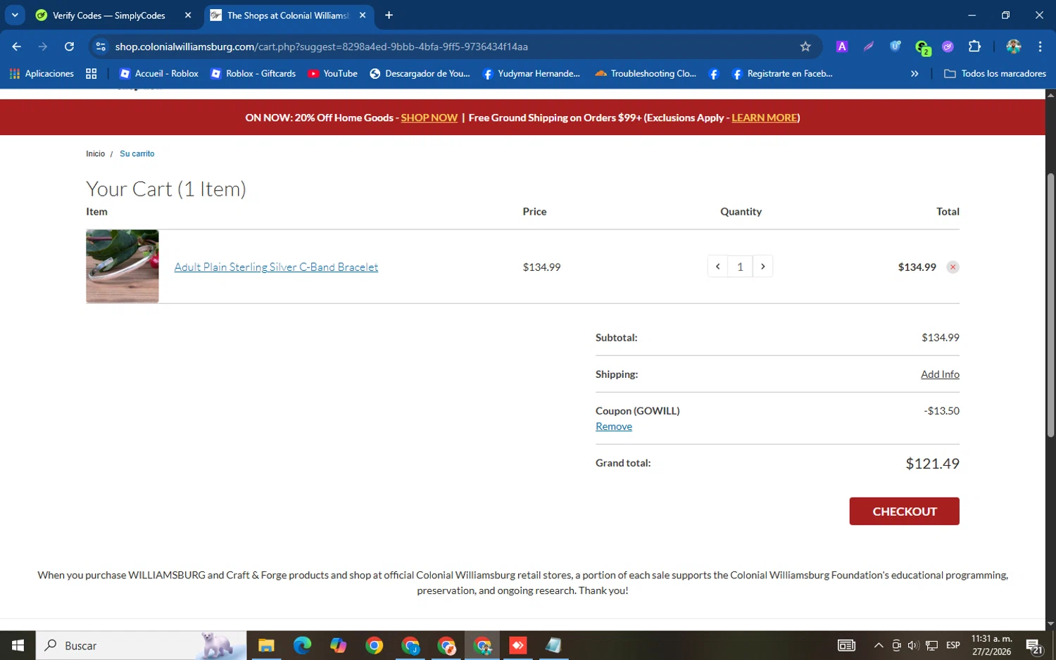Follow the LEARN MORE shipping link
The height and width of the screenshot is (660, 1056).
[764, 118]
